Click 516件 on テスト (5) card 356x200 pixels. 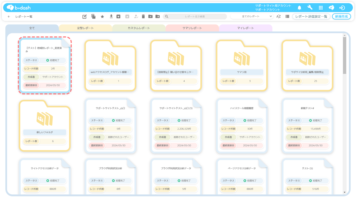[315, 189]
